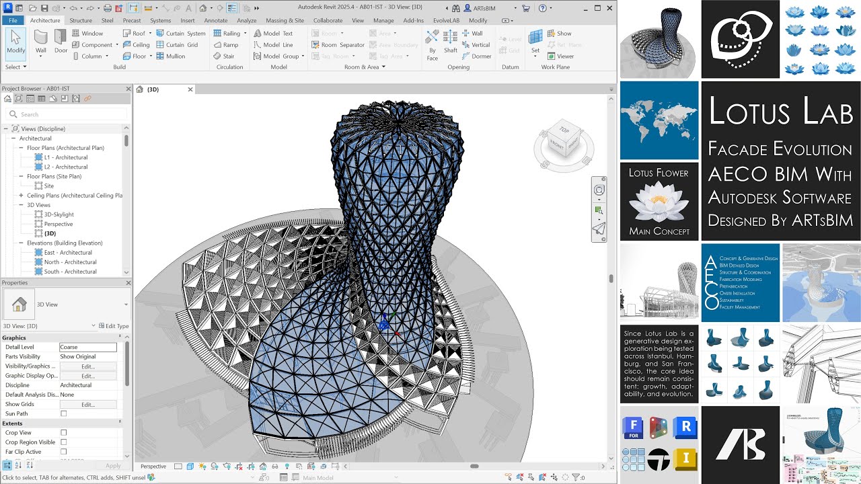Select the Shaft opening tool
Screen dimensions: 861x484
point(451,40)
